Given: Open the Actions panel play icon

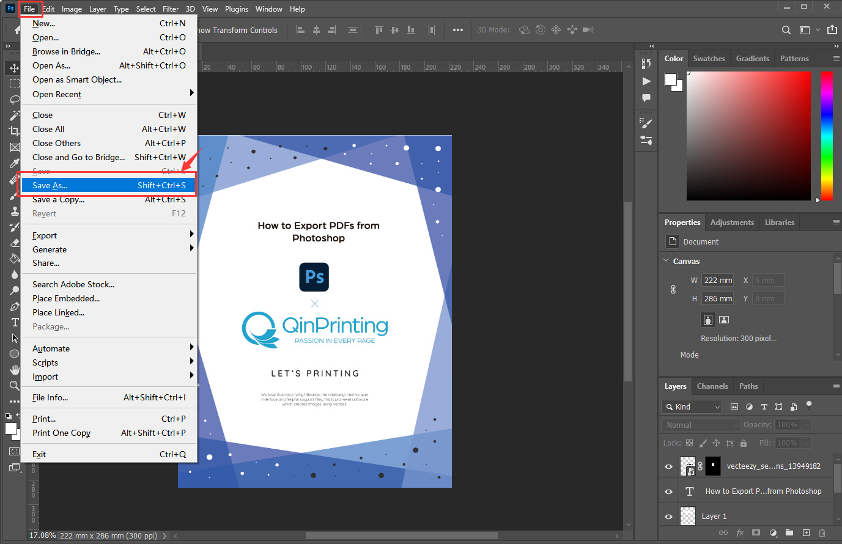Looking at the screenshot, I should 646,81.
